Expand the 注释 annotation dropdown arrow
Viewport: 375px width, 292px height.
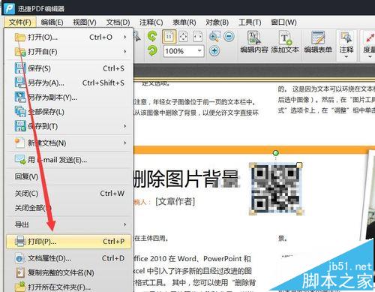click(346, 57)
